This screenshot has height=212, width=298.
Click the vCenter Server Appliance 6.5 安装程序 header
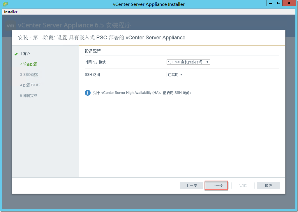[x=74, y=25]
